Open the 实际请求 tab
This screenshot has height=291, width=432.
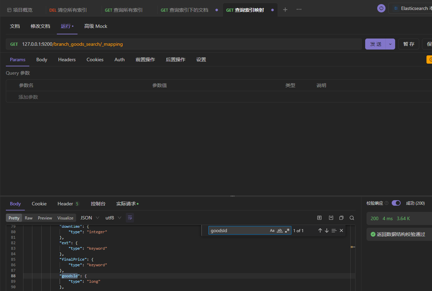tap(127, 204)
